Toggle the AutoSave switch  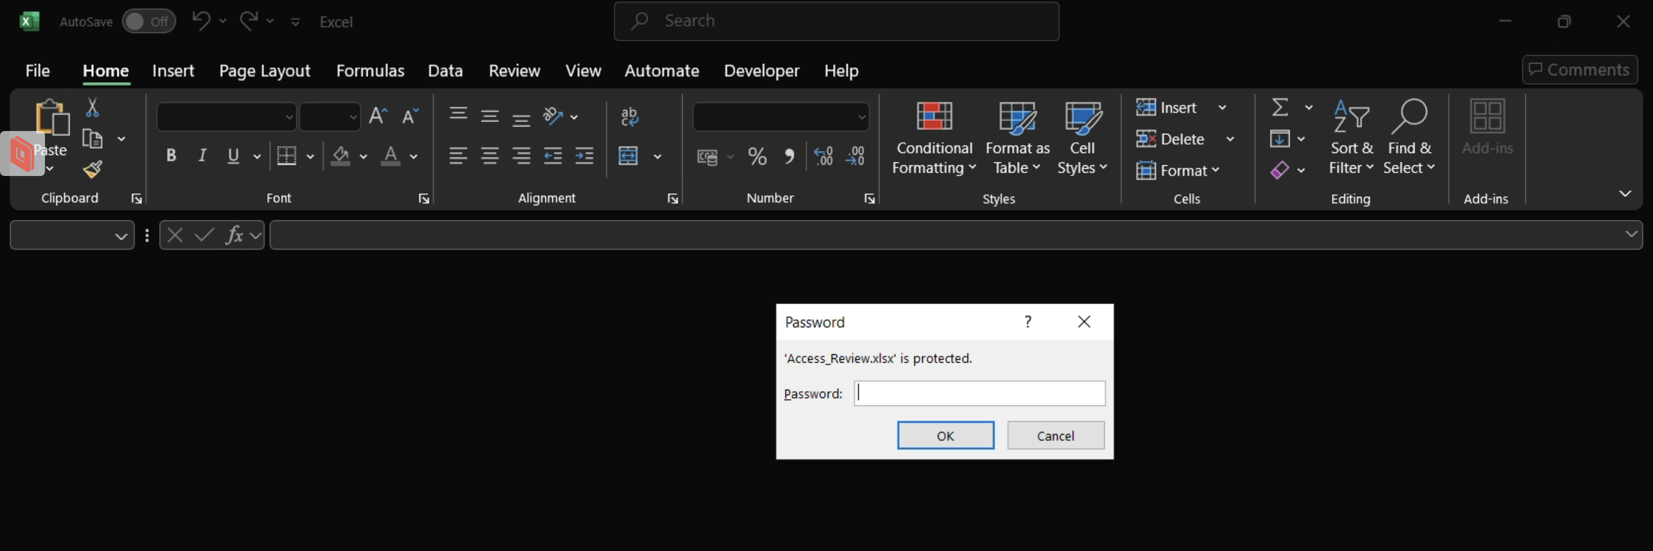(x=148, y=22)
